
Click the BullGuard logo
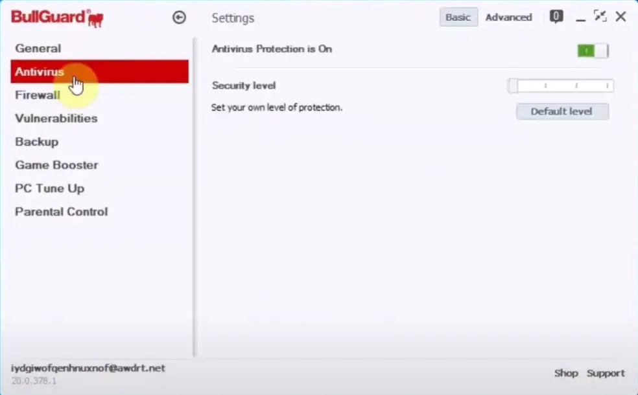pyautogui.click(x=57, y=17)
